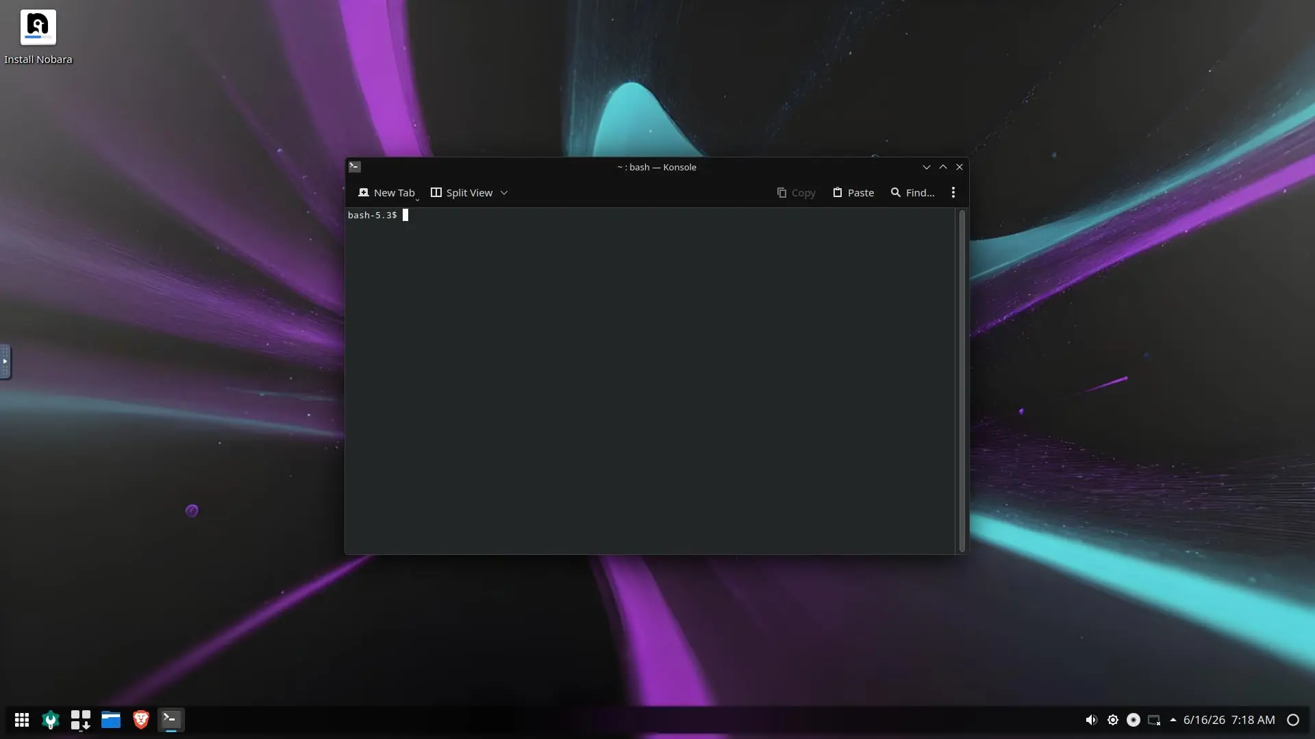Image resolution: width=1315 pixels, height=739 pixels.
Task: Click the circle button at taskbar end
Action: 1293,720
